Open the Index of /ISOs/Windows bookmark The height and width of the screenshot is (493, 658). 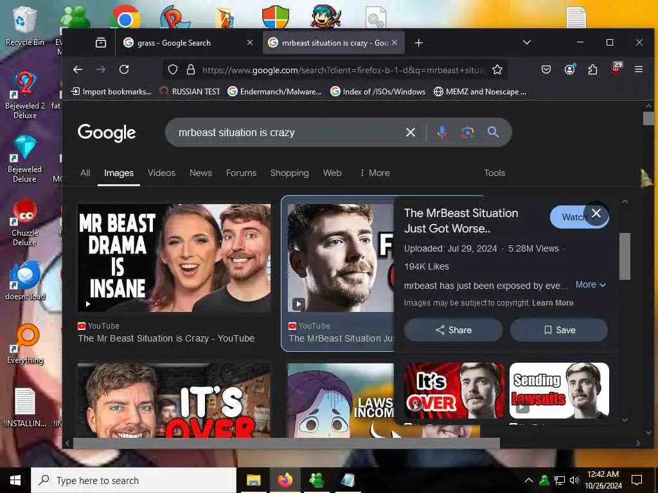point(378,91)
